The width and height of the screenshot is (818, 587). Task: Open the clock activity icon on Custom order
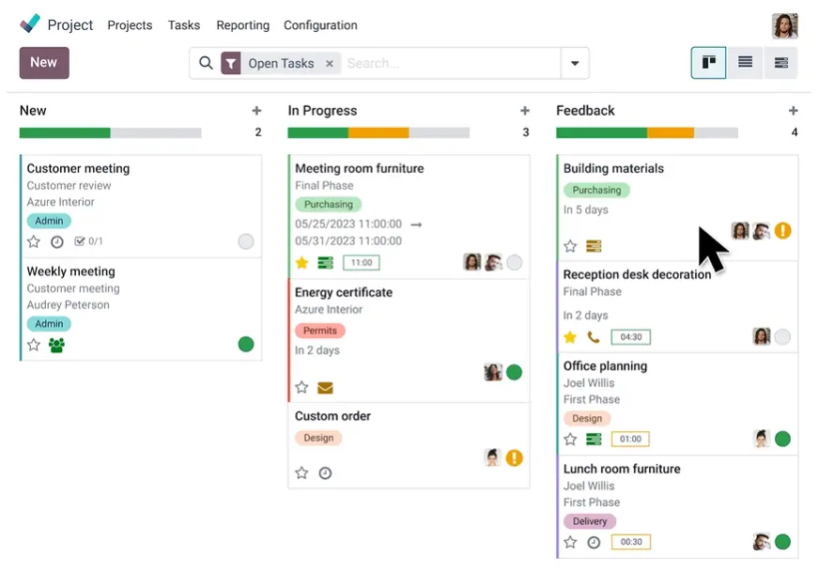click(325, 473)
